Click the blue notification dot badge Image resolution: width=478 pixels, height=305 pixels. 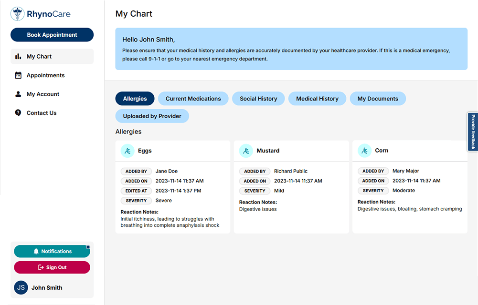[x=88, y=247]
